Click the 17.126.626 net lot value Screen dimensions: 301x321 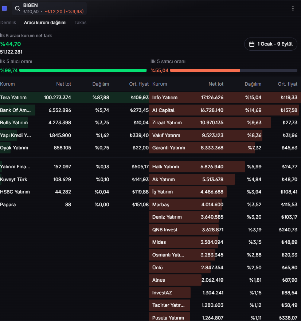click(212, 97)
